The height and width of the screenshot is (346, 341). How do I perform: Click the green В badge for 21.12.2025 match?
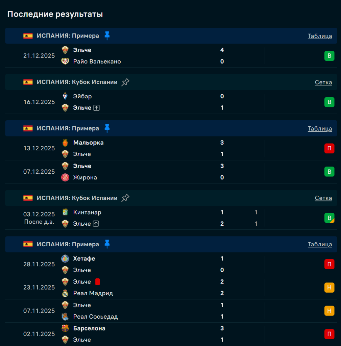329,56
